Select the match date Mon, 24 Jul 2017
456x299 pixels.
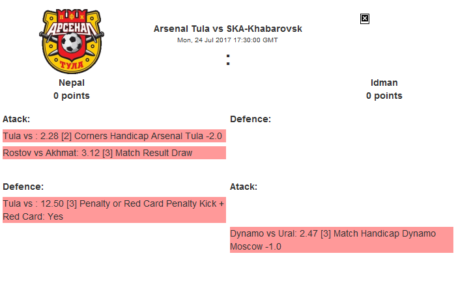(228, 40)
